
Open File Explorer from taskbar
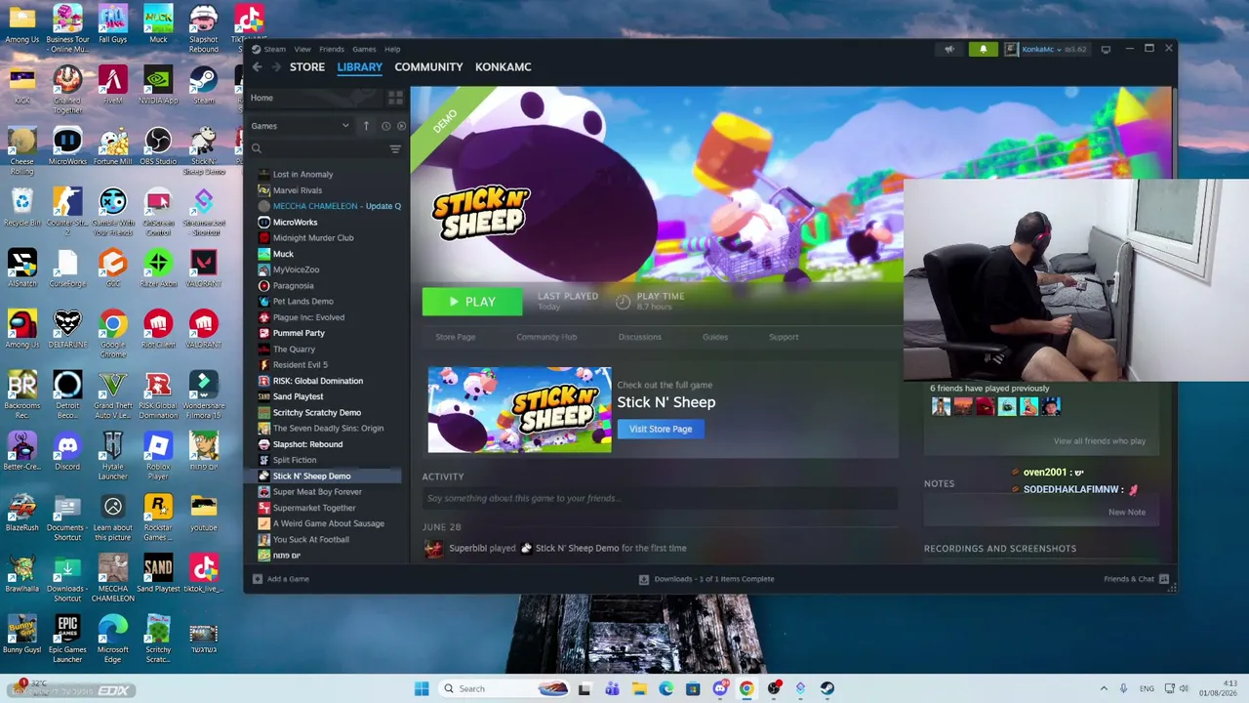pyautogui.click(x=639, y=688)
